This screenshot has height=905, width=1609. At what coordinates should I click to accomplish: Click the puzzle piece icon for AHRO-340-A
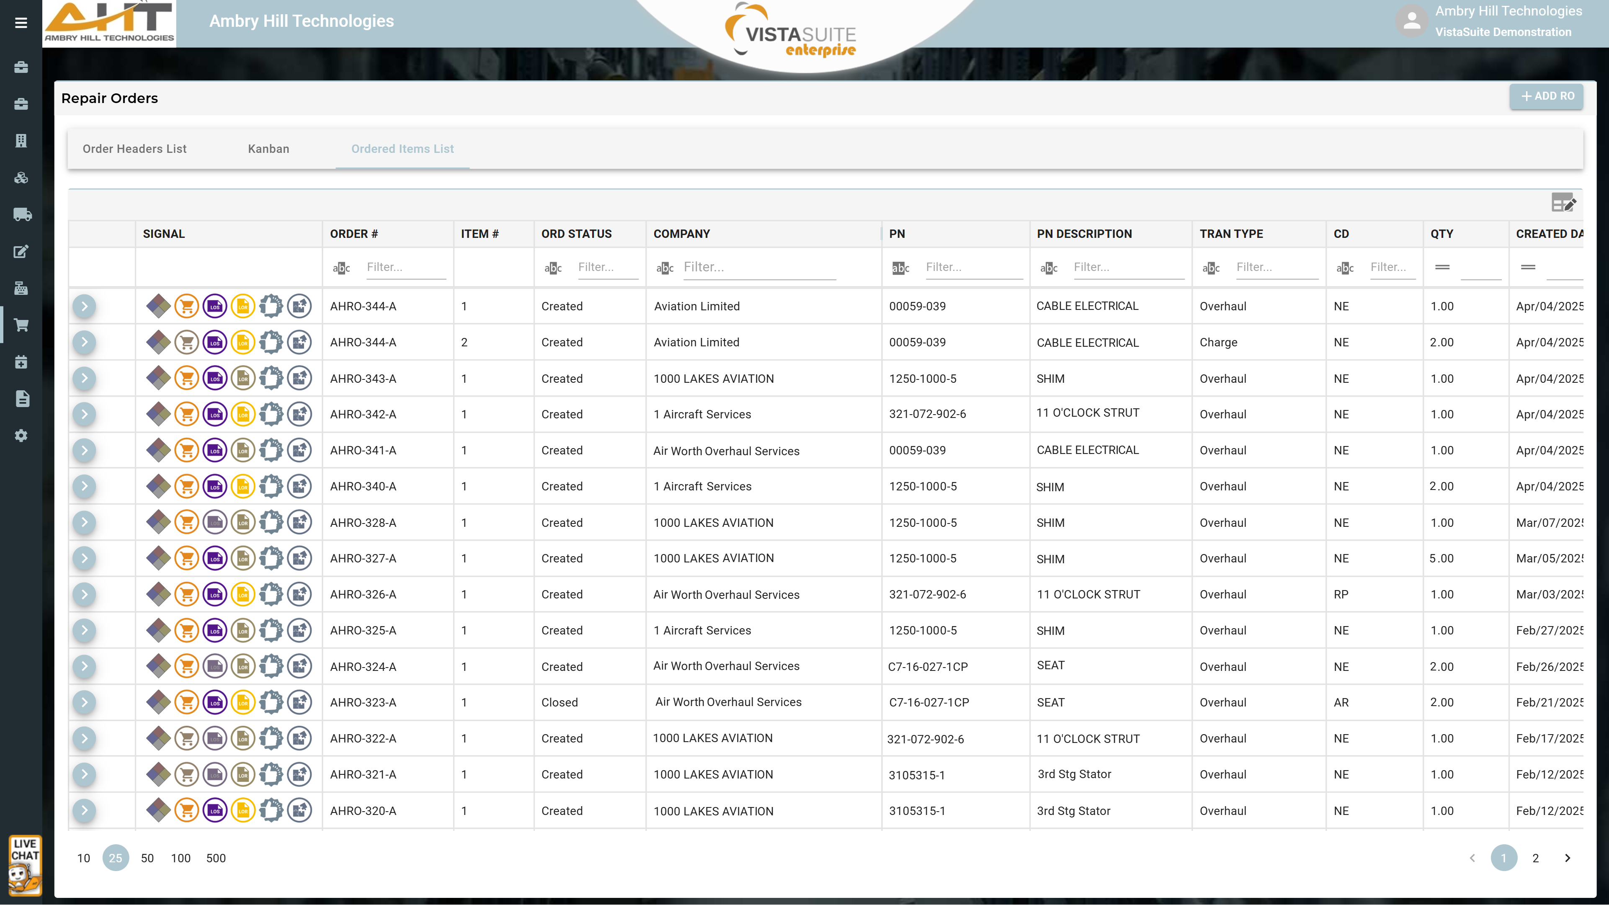click(300, 487)
